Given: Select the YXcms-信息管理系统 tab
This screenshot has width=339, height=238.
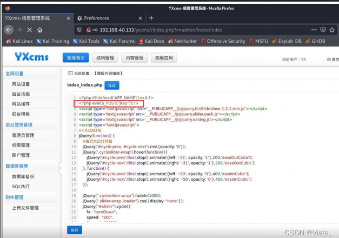Looking at the screenshot, I should 38,18.
